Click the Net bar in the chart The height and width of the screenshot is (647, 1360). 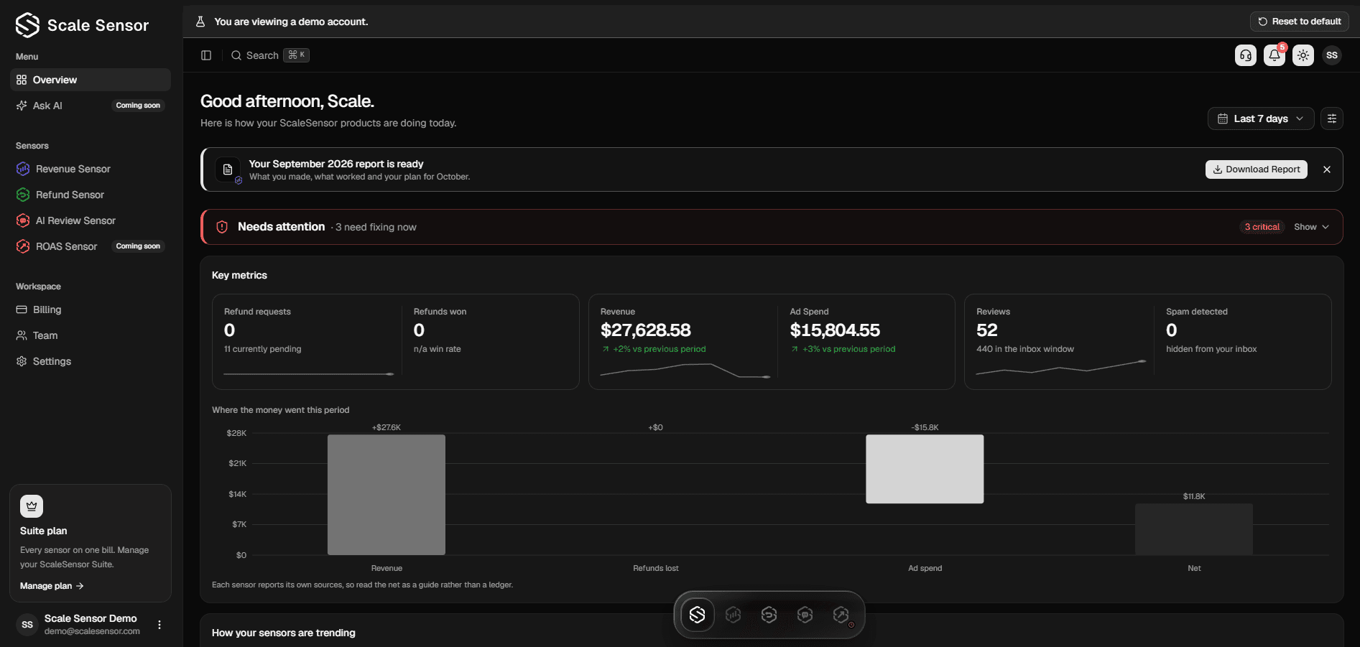(1194, 529)
